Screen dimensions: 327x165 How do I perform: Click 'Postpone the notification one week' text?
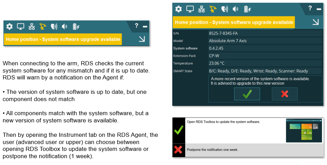pyautogui.click(x=212, y=150)
